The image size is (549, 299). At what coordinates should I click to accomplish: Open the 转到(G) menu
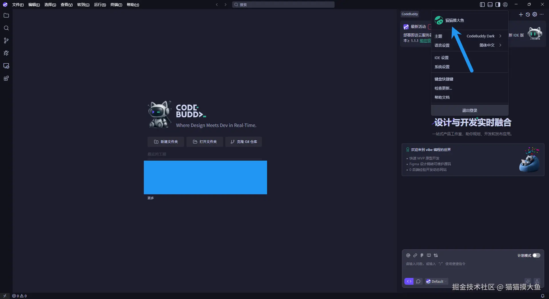[83, 5]
